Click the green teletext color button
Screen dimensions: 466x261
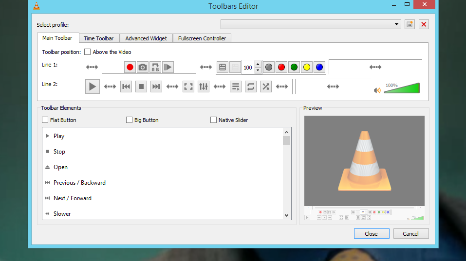coord(294,68)
